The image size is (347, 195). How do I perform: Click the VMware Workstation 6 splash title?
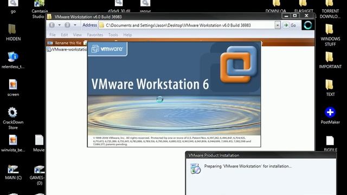click(x=150, y=84)
